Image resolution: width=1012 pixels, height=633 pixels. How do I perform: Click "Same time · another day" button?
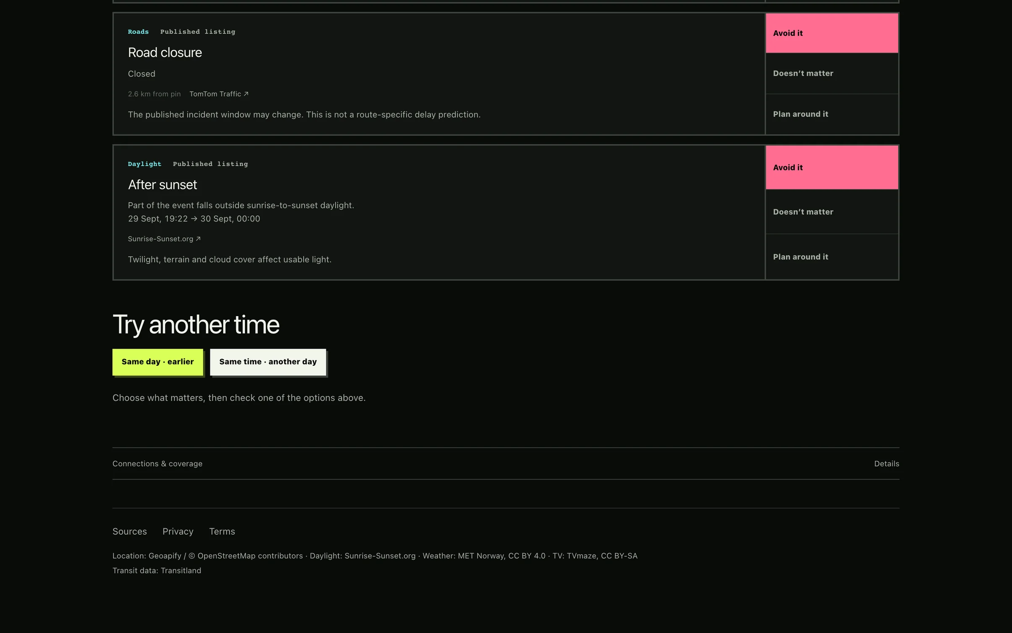click(268, 362)
